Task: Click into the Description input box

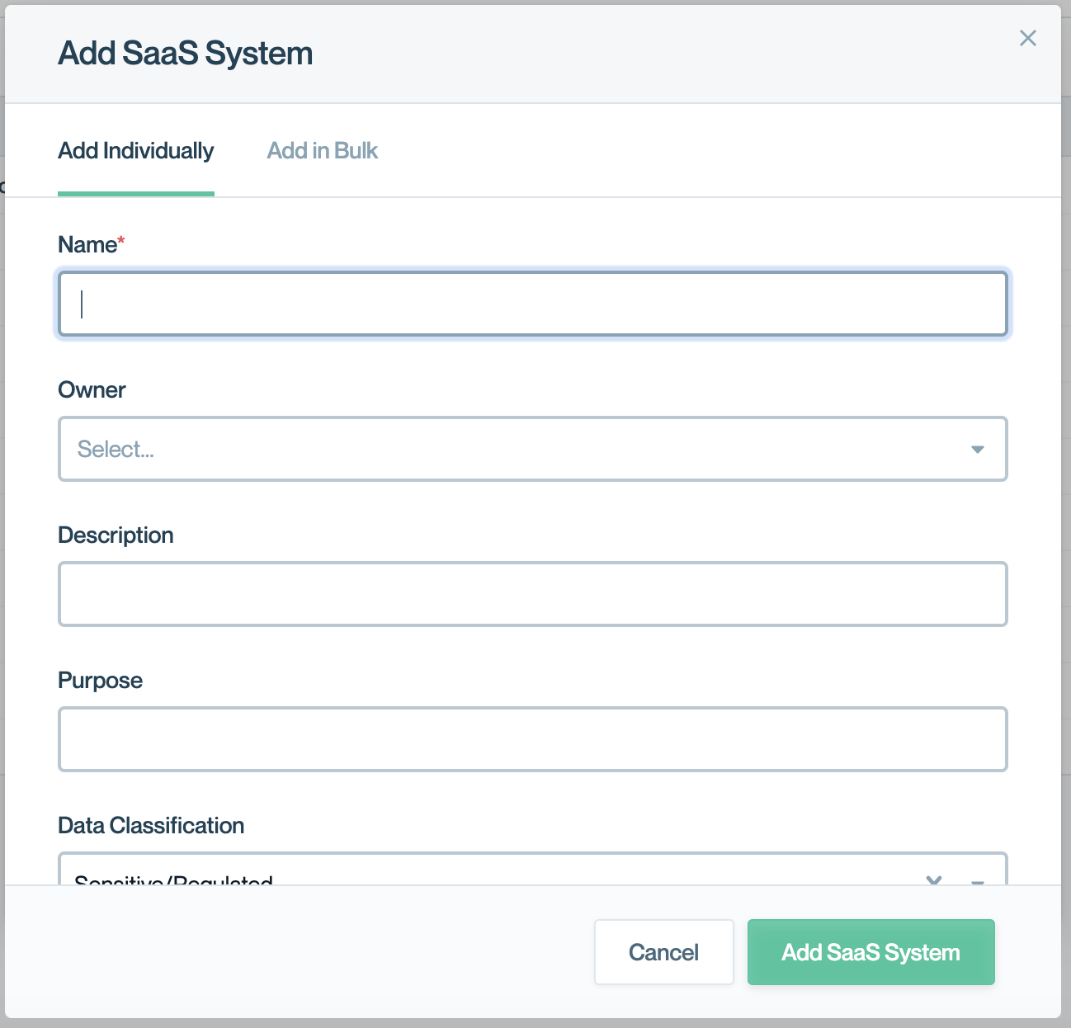Action: click(532, 594)
